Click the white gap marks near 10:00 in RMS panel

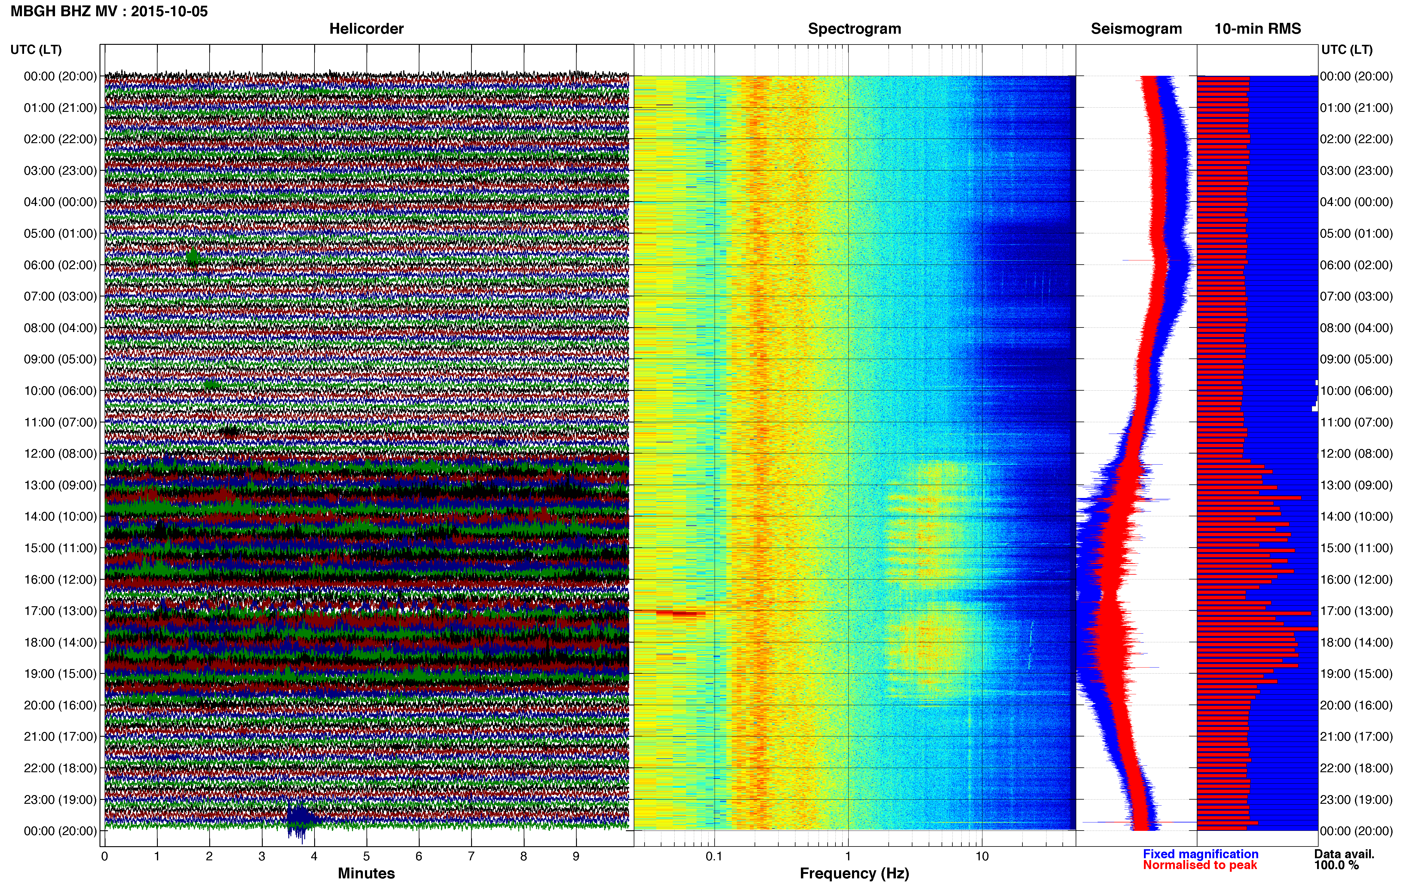point(1315,395)
